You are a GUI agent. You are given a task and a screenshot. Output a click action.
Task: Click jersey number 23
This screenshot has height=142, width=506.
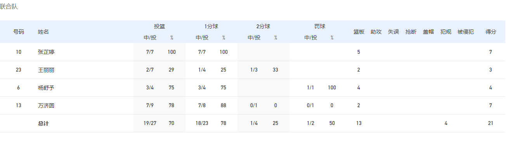pos(19,70)
